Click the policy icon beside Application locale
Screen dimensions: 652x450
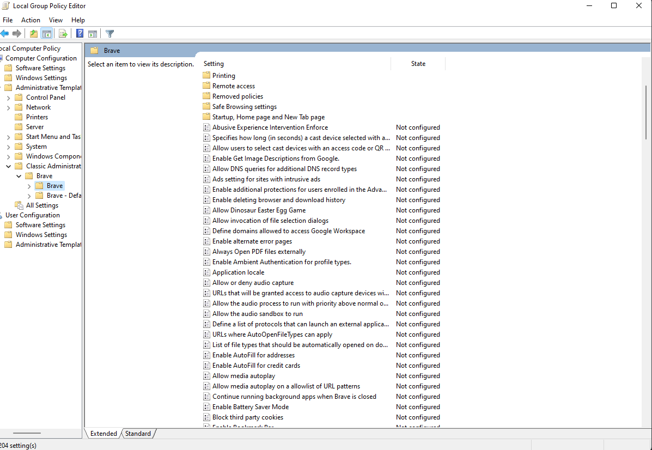[206, 272]
